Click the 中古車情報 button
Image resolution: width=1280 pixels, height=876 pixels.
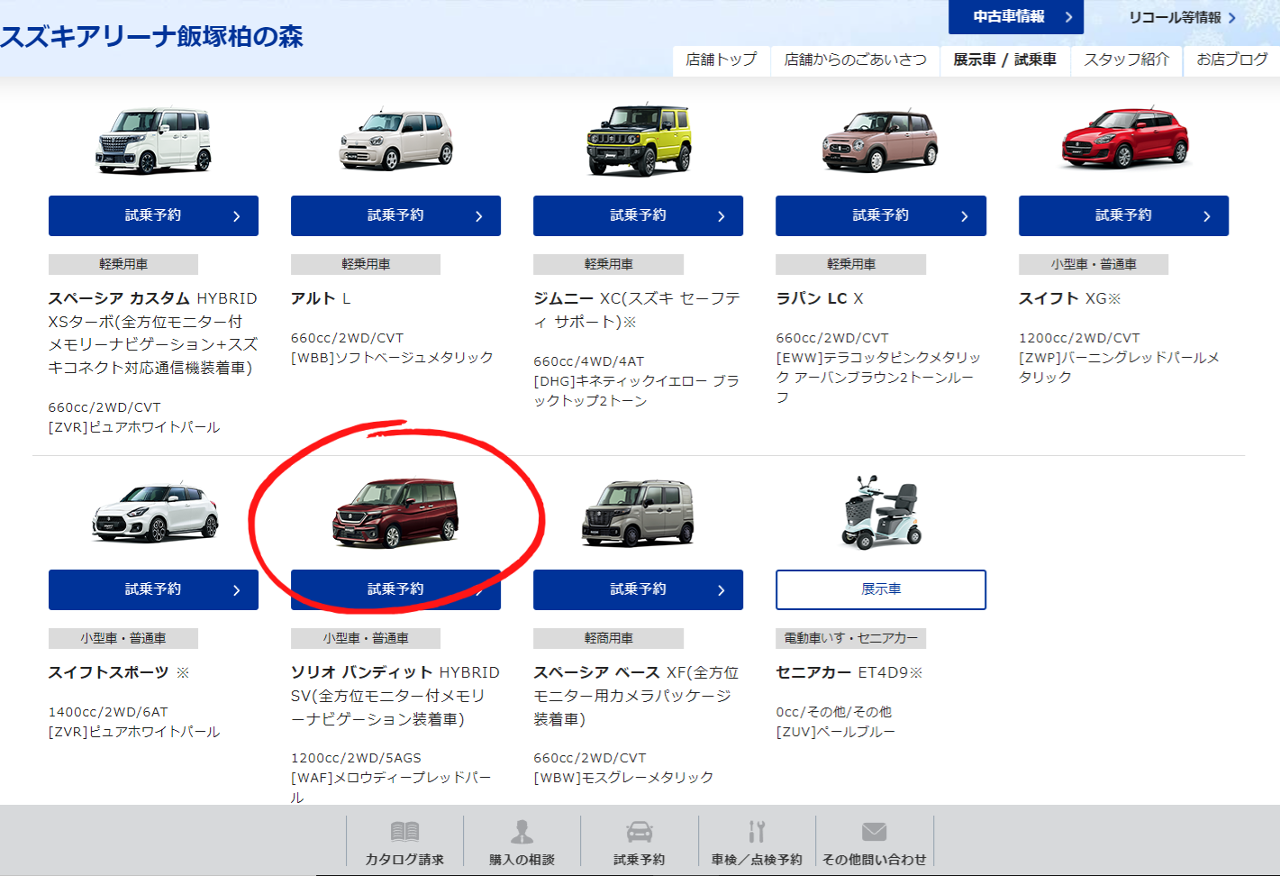pyautogui.click(x=1015, y=17)
